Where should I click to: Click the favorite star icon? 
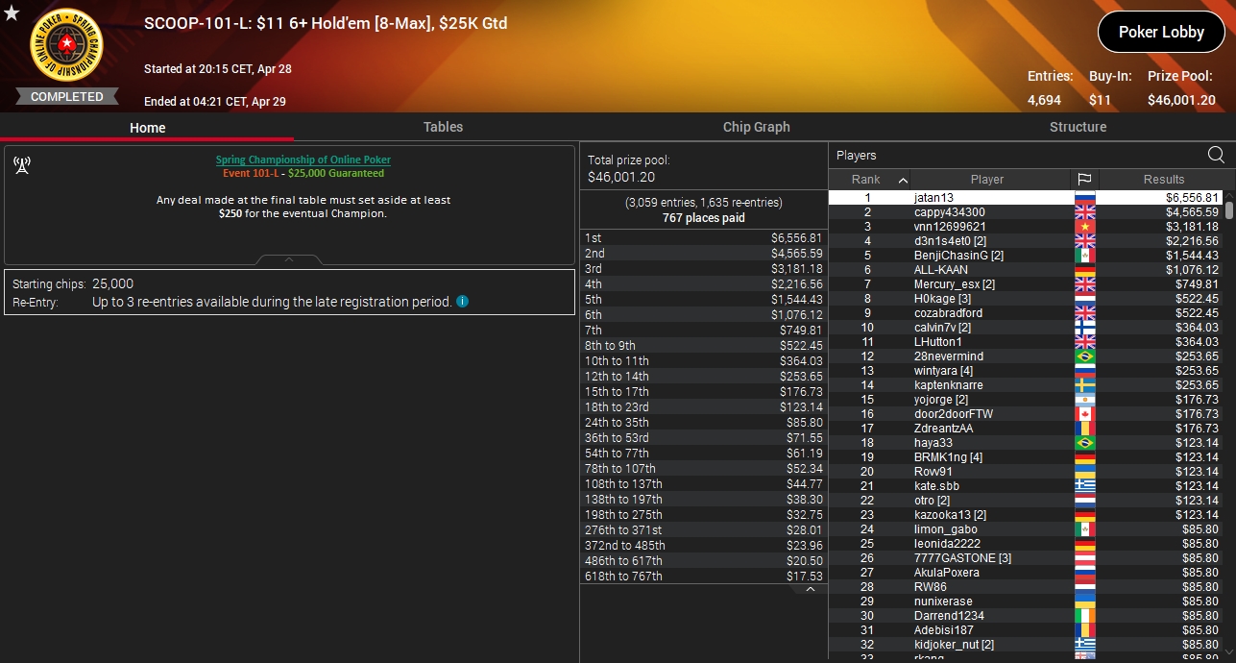pos(11,12)
